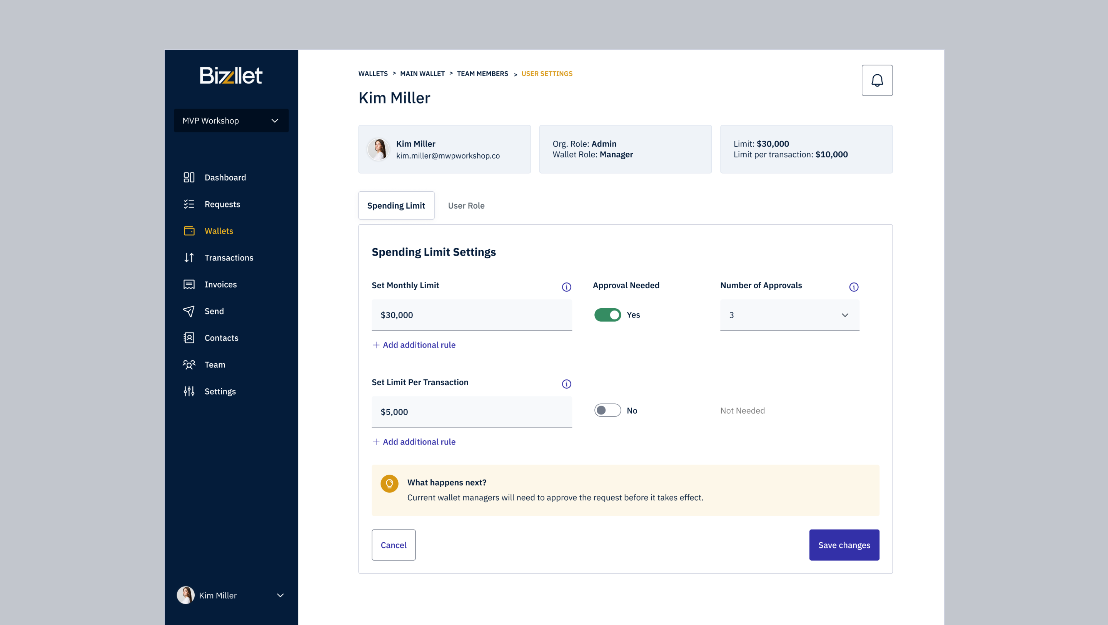Open Wallets menu item
The image size is (1108, 625).
point(219,231)
